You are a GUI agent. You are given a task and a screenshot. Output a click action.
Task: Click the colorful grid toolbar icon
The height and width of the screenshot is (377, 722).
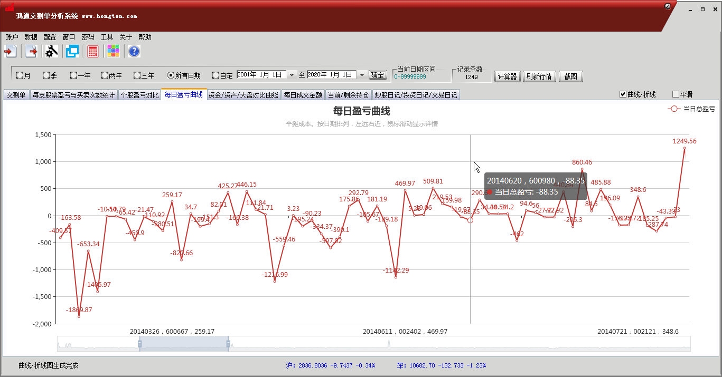[x=114, y=51]
